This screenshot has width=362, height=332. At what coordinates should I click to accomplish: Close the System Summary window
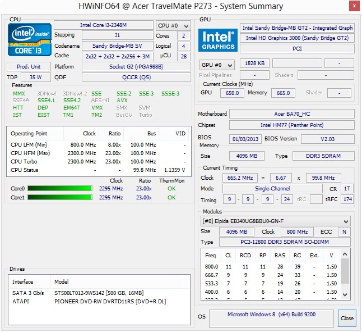click(354, 6)
